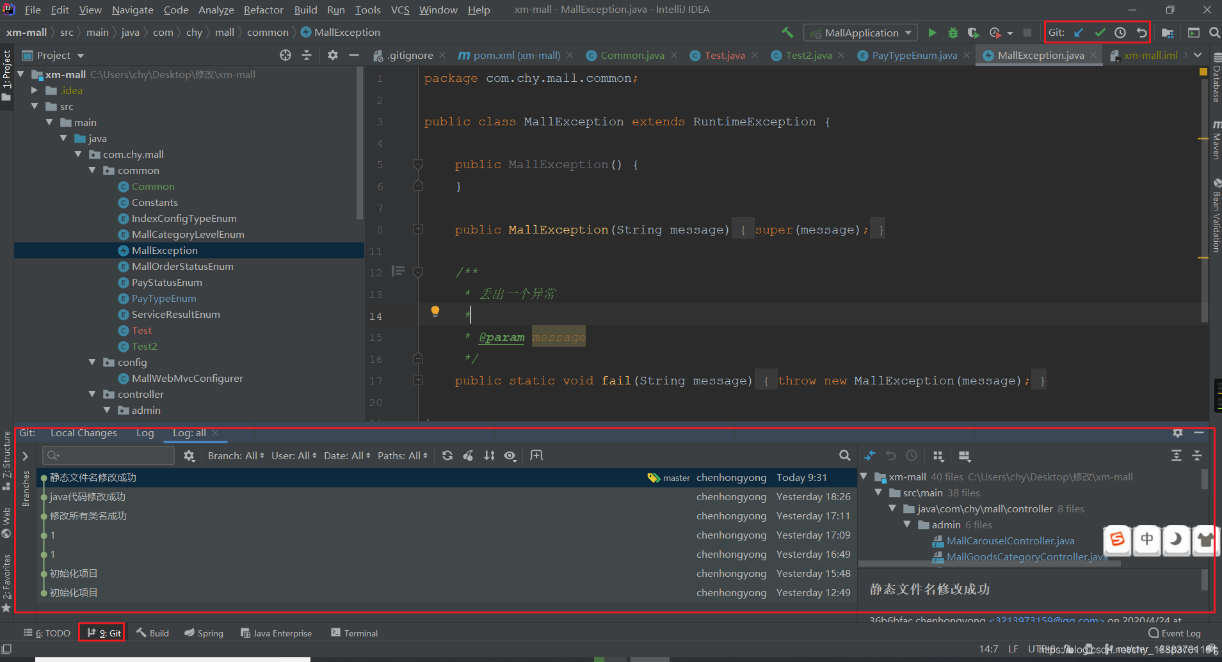Open the Date: All filter
Screen dimensions: 1222x662
click(347, 455)
